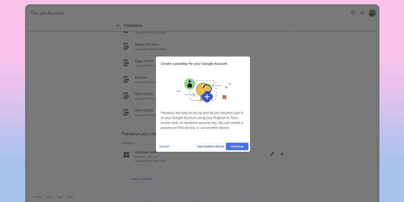Edit the Windows Hello passkey name

point(272,154)
